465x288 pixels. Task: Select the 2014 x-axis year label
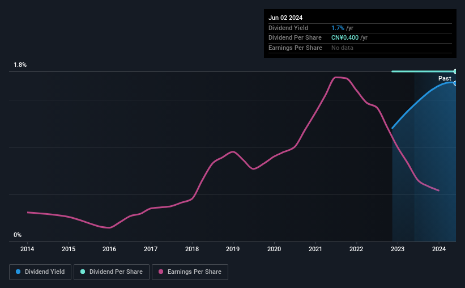[x=27, y=249]
